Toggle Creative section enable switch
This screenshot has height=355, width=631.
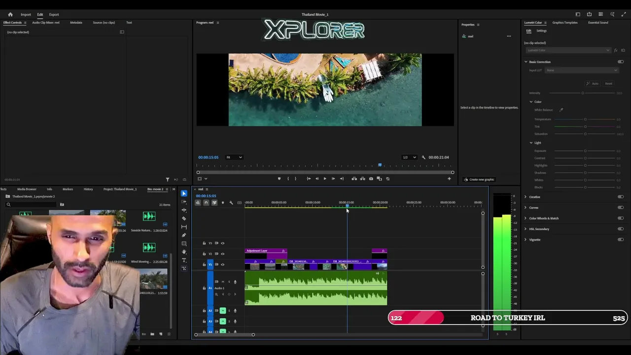point(621,197)
